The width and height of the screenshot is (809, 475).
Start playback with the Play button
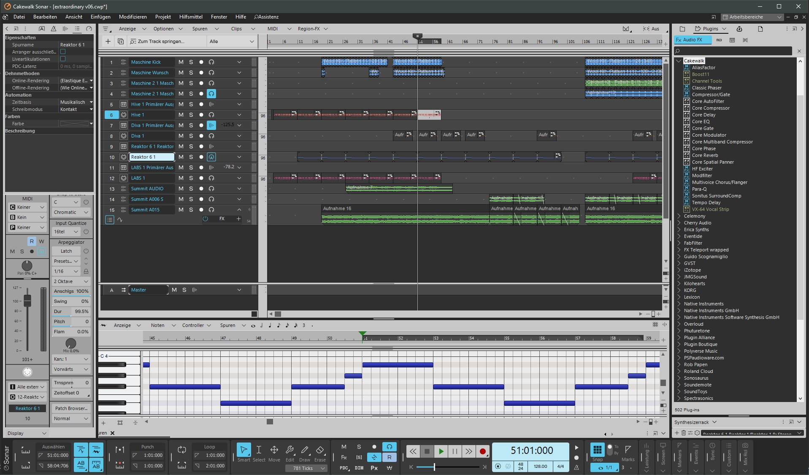click(441, 451)
